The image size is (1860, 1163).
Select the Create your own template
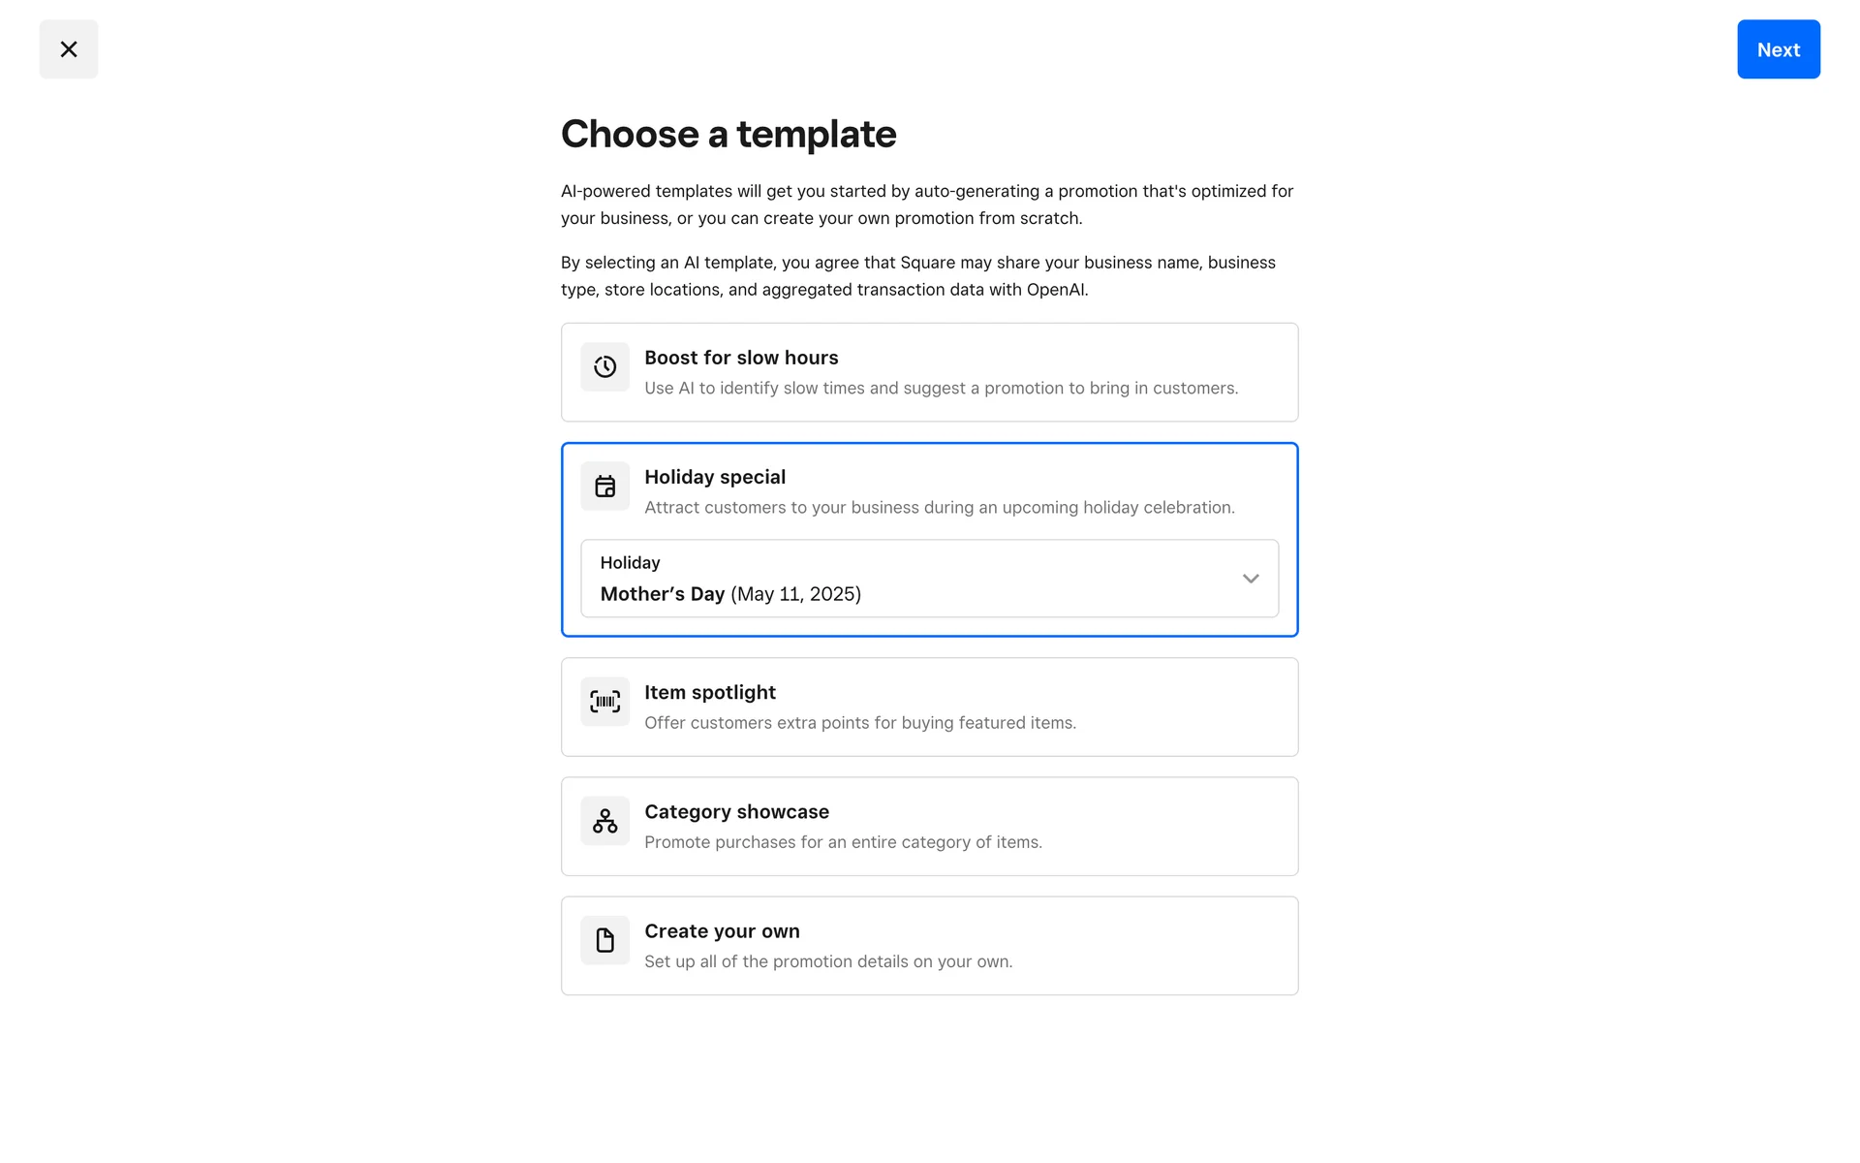click(x=722, y=931)
